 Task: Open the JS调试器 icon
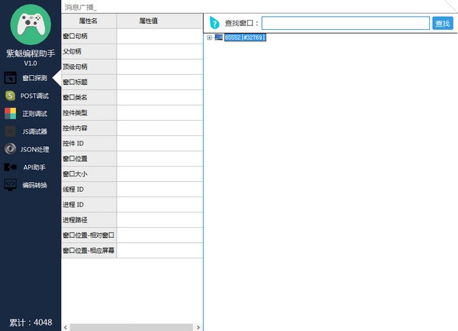click(10, 131)
